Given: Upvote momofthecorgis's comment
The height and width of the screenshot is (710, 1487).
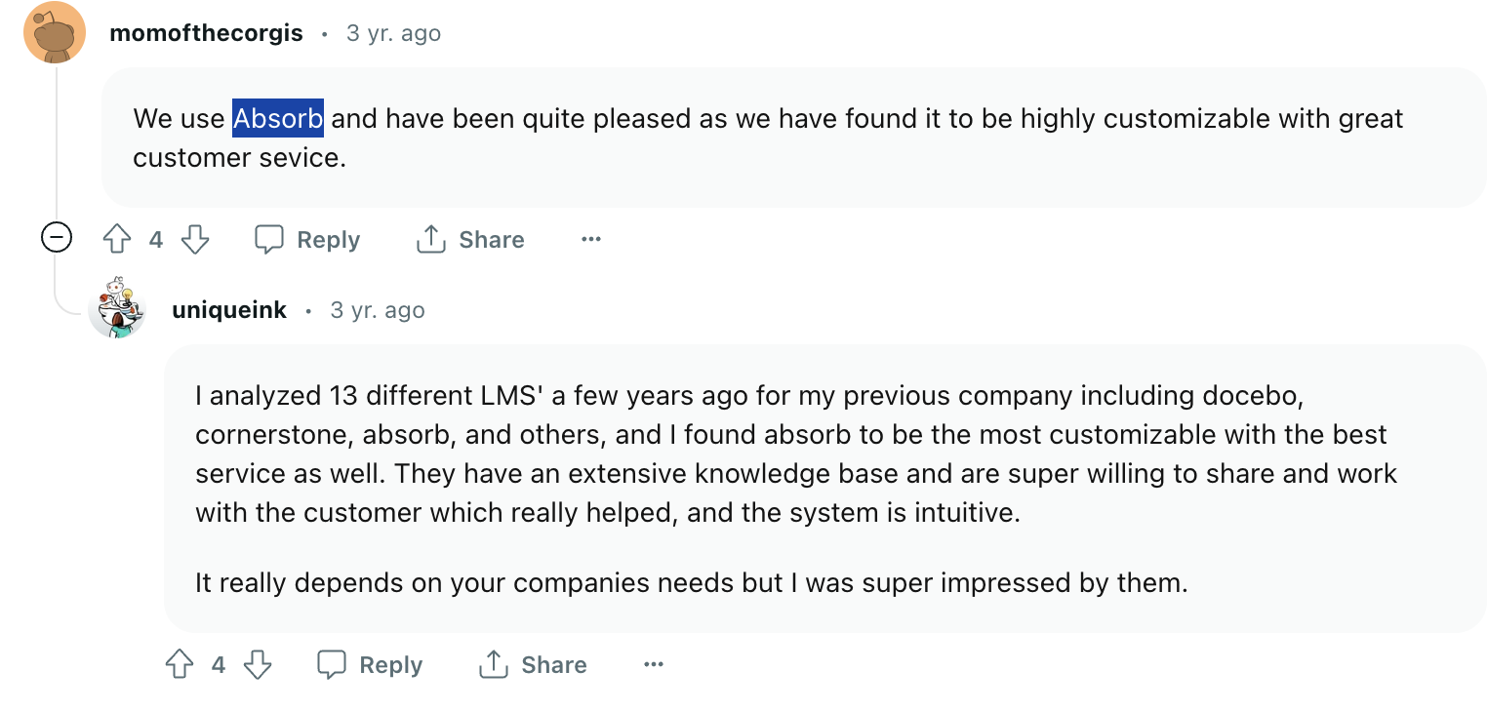Looking at the screenshot, I should coord(117,239).
